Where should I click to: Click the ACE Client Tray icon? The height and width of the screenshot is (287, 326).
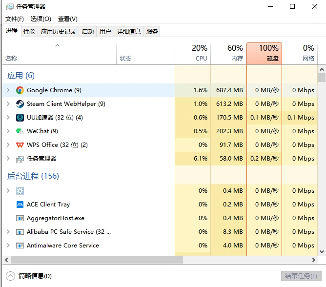[20, 205]
